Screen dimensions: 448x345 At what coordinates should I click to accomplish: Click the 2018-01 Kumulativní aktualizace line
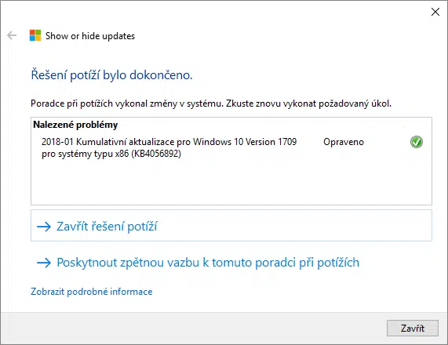[x=169, y=142]
